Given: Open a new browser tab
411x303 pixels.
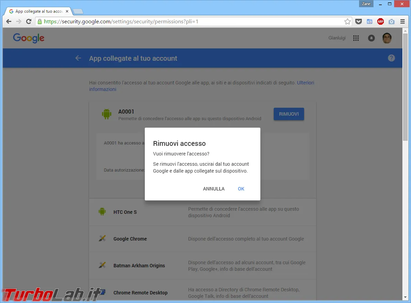Looking at the screenshot, I should pyautogui.click(x=78, y=12).
